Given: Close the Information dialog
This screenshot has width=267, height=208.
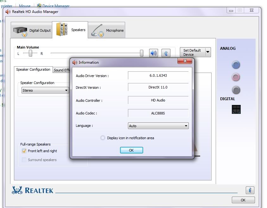Looking at the screenshot, I should [x=185, y=61].
